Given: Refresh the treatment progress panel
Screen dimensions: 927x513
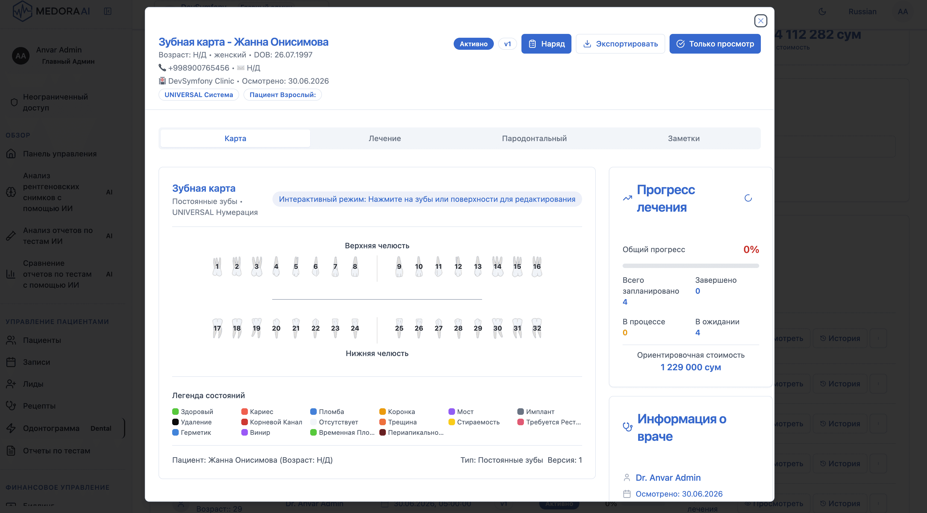Looking at the screenshot, I should click(748, 198).
